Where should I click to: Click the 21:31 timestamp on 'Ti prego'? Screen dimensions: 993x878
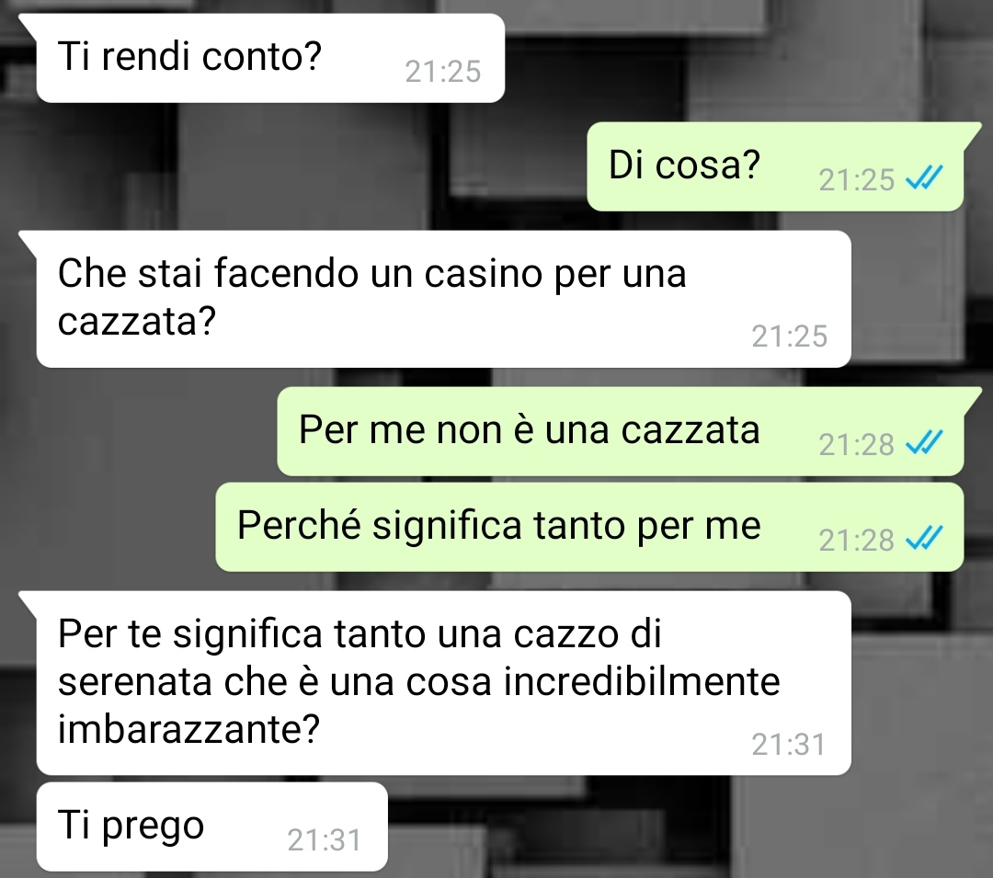[x=325, y=840]
